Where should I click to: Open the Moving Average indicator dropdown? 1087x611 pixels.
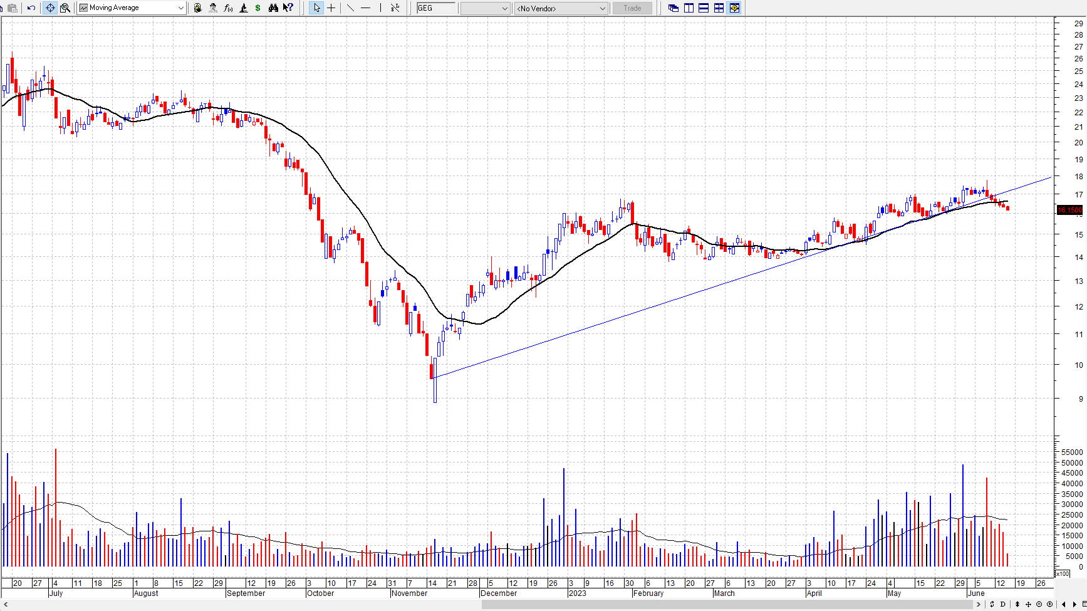coord(180,8)
